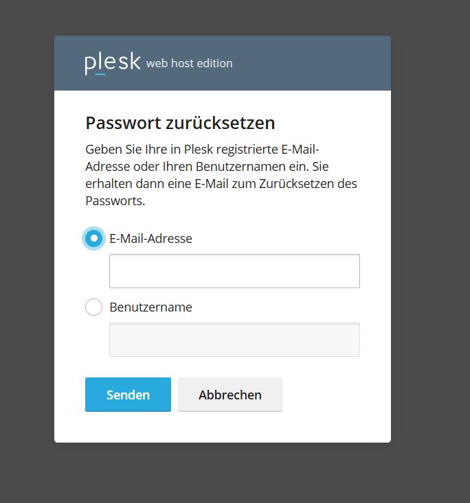Click the instruction paragraph starting 'Geben Sie Ihre'

(221, 175)
